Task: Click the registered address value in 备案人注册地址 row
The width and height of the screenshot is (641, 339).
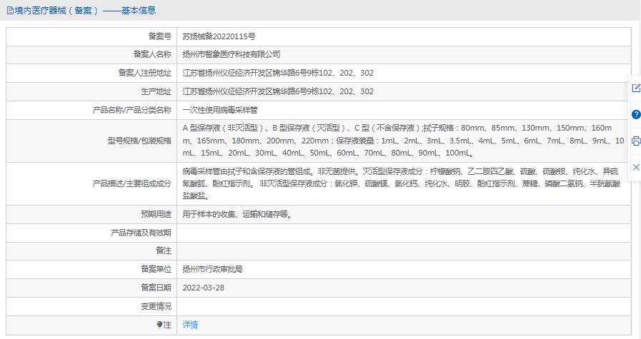Action: (x=278, y=73)
